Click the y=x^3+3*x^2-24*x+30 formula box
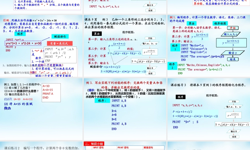The image size is (250, 150). pos(23,43)
